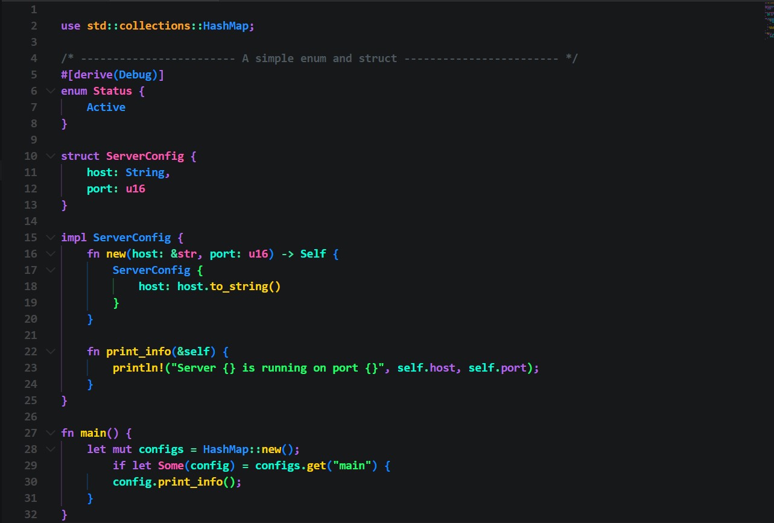
Task: Collapse the ServerConfig literal fold on line 17
Action: point(49,270)
